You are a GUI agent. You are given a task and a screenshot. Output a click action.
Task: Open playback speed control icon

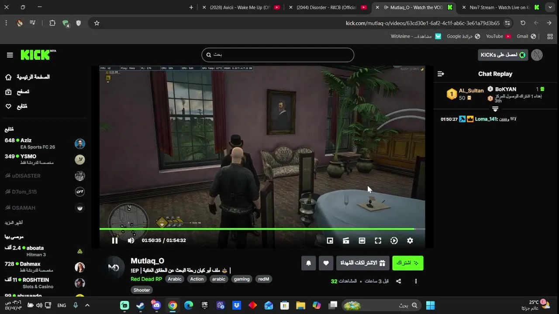tap(394, 240)
